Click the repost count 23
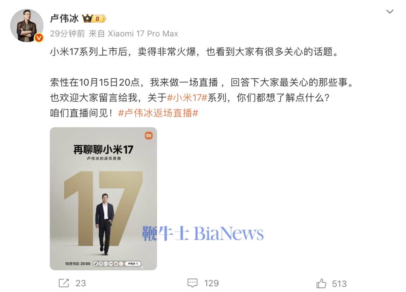The height and width of the screenshot is (292, 406). pyautogui.click(x=80, y=283)
